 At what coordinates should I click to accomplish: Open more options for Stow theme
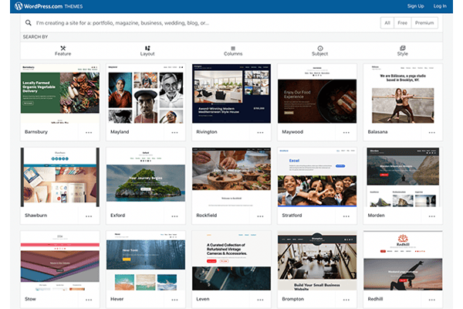[x=89, y=300]
